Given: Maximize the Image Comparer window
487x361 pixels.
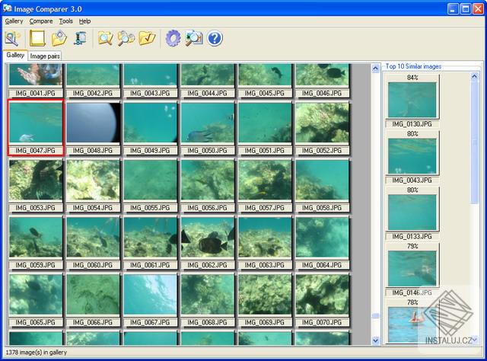Looking at the screenshot, I should 466,9.
